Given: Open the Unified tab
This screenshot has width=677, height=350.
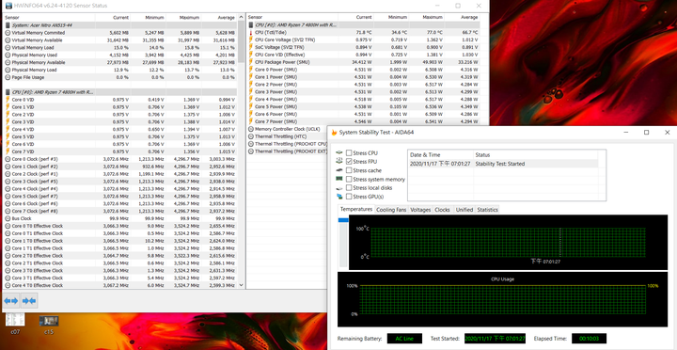Looking at the screenshot, I should 464,210.
